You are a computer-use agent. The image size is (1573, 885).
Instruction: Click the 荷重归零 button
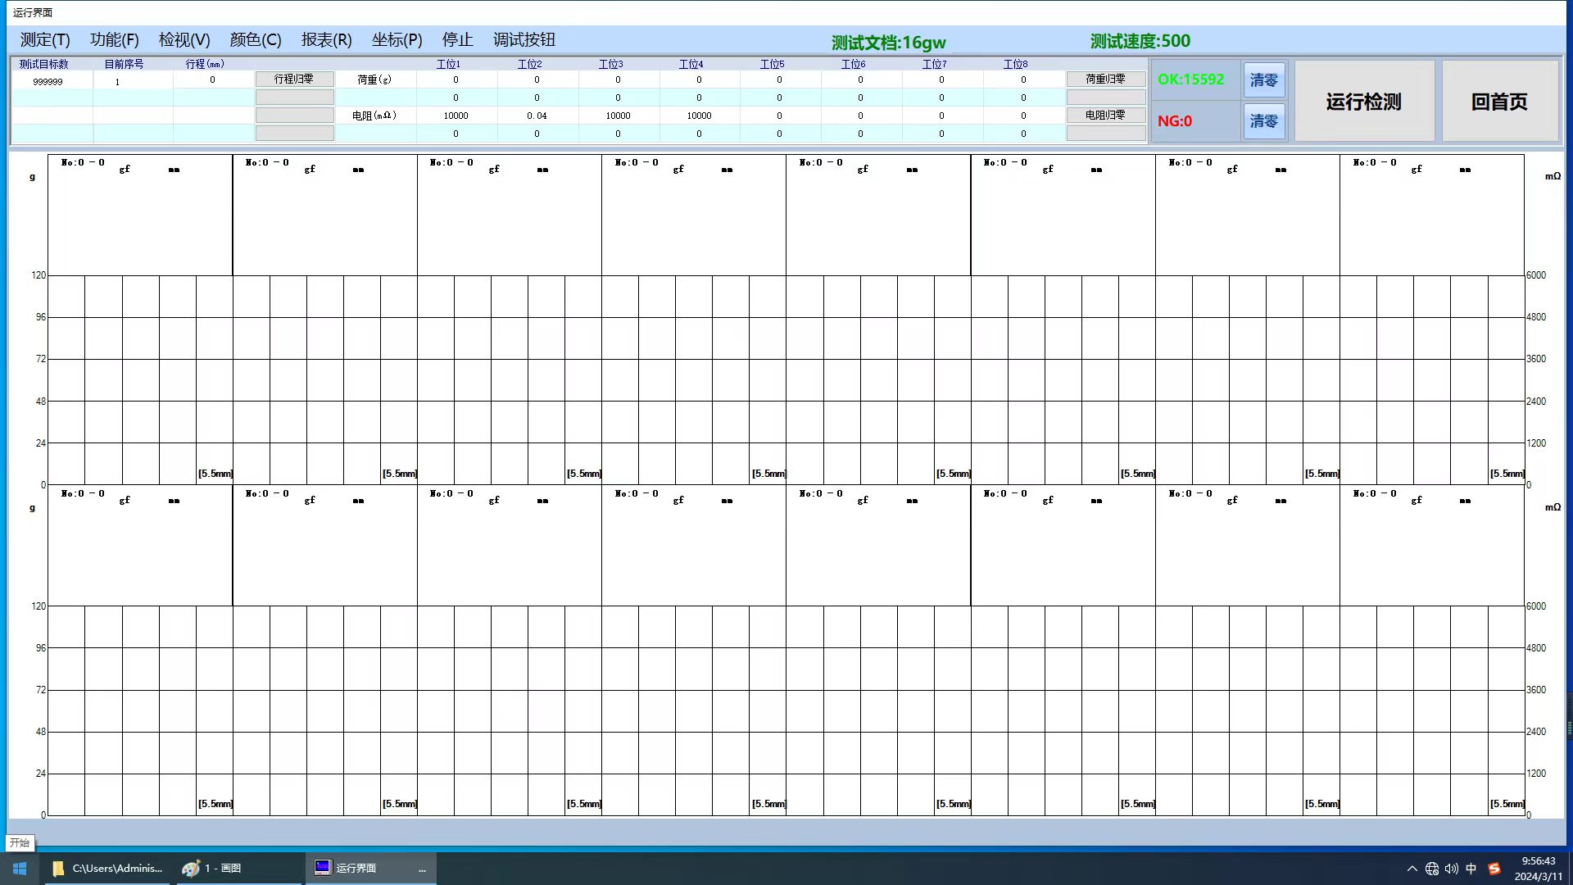pyautogui.click(x=1105, y=79)
